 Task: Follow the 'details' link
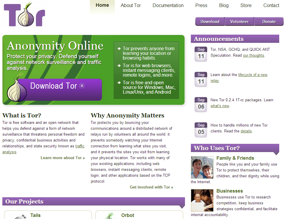pos(246,131)
